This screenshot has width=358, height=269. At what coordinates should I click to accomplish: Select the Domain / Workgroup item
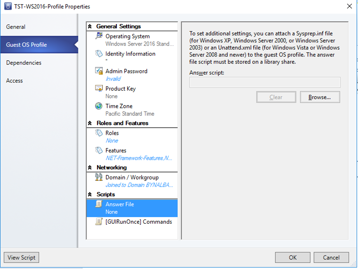point(132,181)
